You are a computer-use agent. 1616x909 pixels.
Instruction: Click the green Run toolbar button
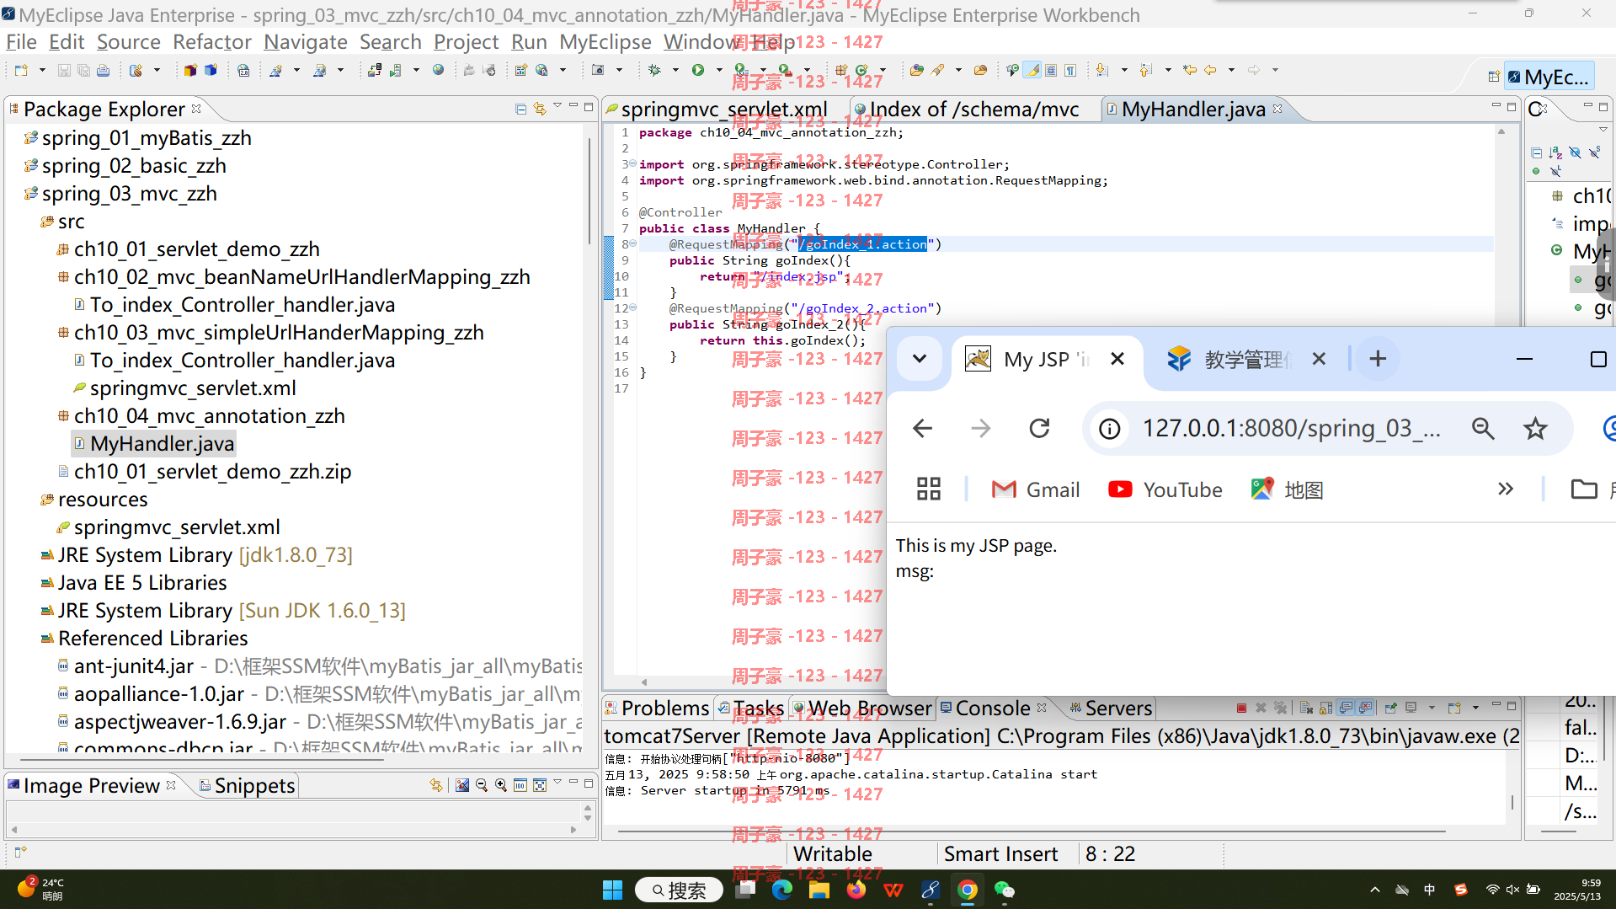(x=698, y=71)
